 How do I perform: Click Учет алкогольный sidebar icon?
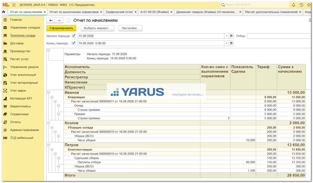[5, 75]
